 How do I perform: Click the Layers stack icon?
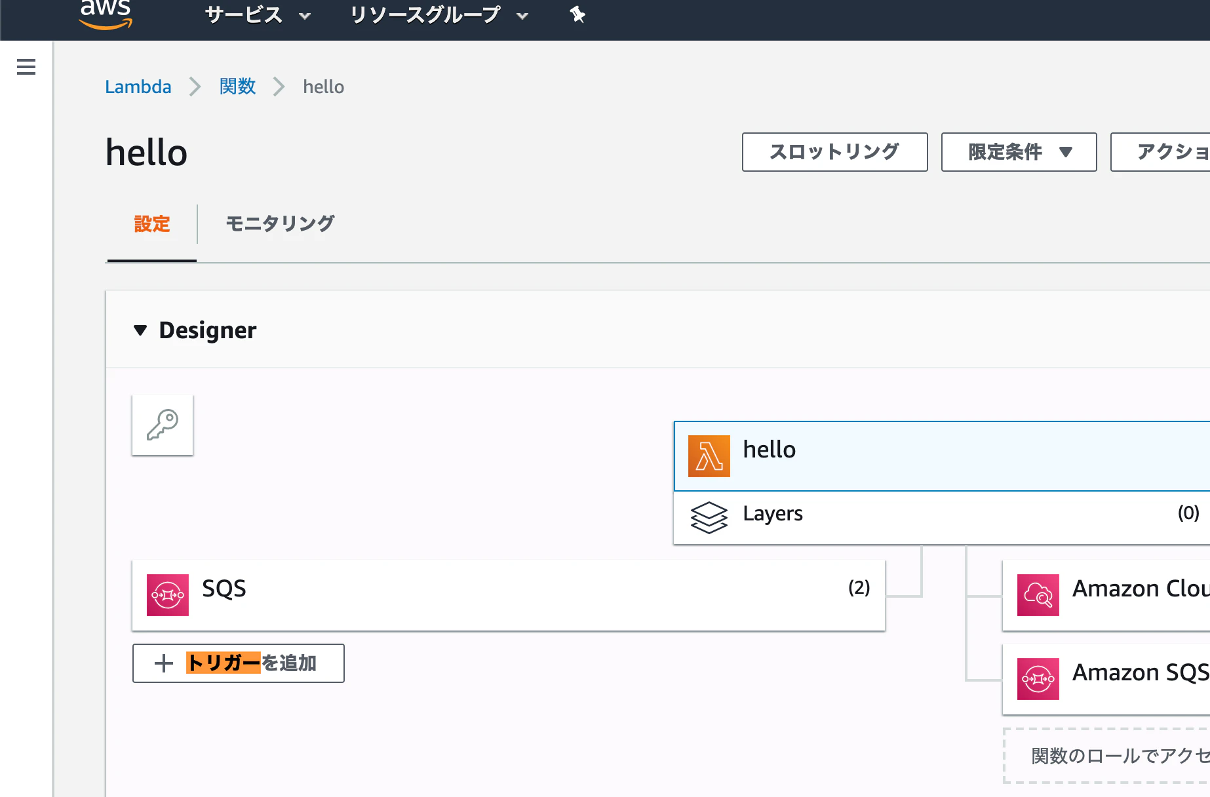coord(709,517)
